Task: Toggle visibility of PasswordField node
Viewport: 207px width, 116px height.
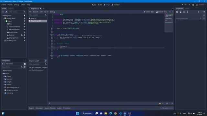Action: [x=25, y=30]
